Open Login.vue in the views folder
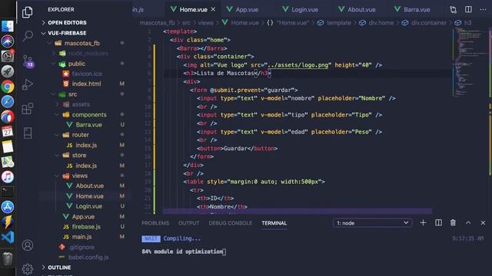 point(89,206)
